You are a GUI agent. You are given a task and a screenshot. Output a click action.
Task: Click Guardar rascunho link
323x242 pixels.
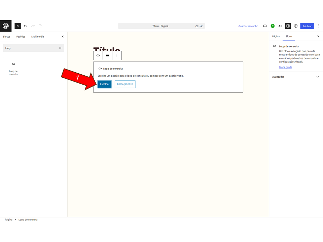click(x=248, y=26)
